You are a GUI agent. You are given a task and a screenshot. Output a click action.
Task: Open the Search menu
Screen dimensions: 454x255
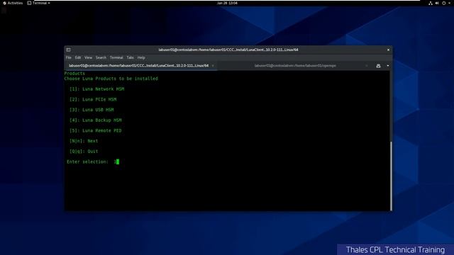101,57
